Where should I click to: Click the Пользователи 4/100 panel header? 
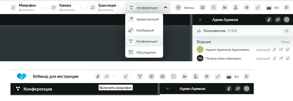pyautogui.click(x=242, y=31)
